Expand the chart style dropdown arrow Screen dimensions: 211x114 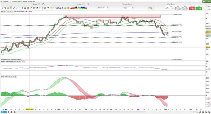[x=153, y=8]
